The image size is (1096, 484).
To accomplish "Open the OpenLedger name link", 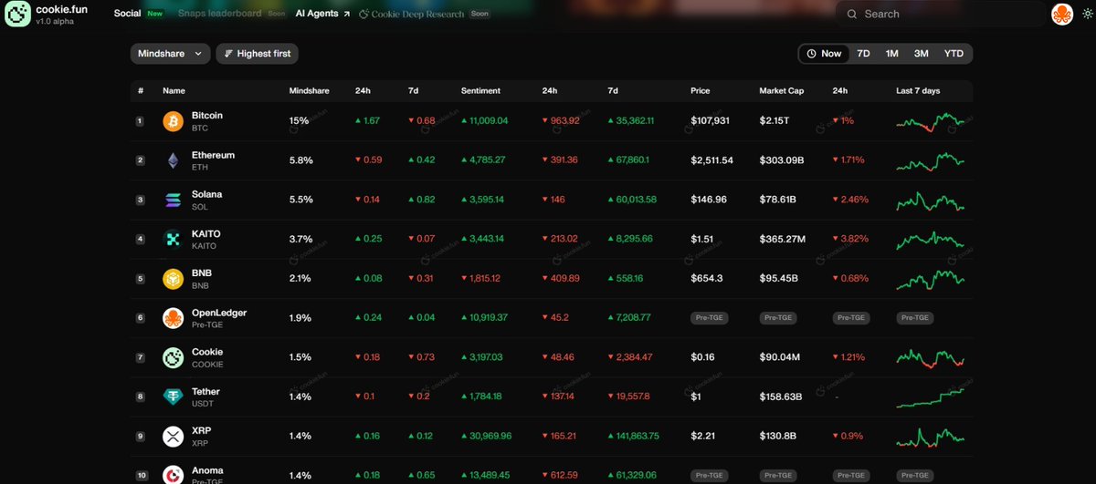I will click(x=219, y=313).
